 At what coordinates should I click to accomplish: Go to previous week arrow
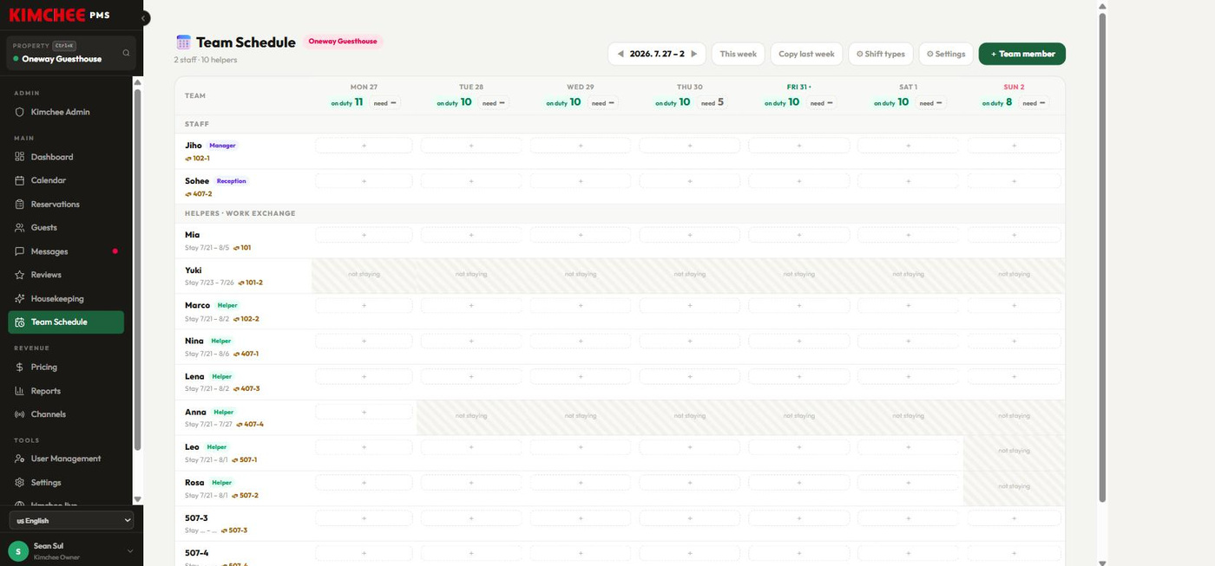pos(621,54)
